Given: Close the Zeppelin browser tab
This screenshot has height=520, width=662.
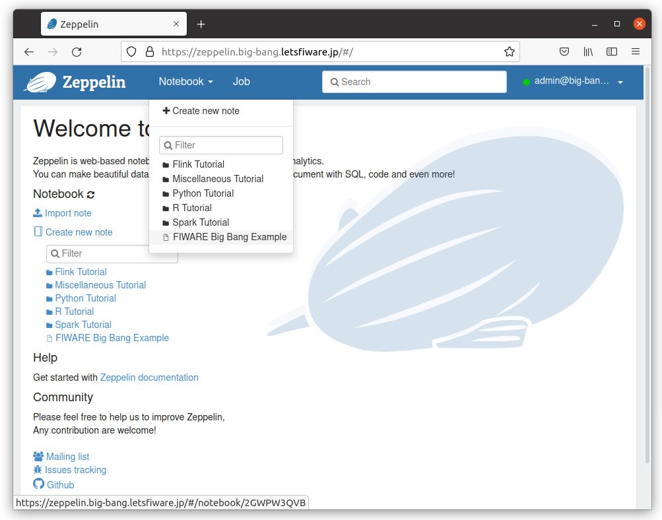Looking at the screenshot, I should pos(176,24).
